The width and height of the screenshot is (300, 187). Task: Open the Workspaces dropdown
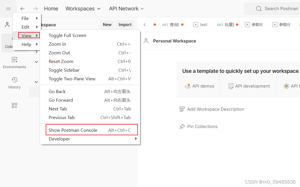pyautogui.click(x=83, y=9)
